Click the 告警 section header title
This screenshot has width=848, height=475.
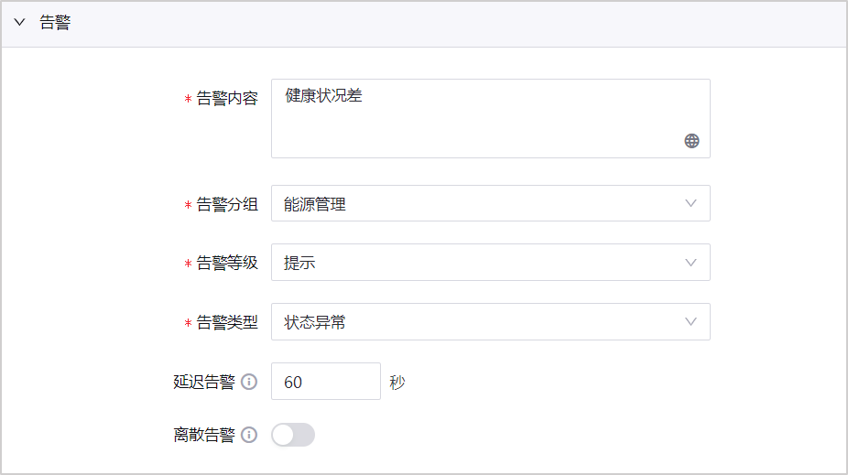(55, 24)
